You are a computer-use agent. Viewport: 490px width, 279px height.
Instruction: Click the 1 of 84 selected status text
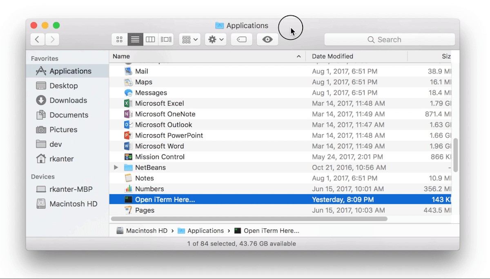click(x=242, y=244)
